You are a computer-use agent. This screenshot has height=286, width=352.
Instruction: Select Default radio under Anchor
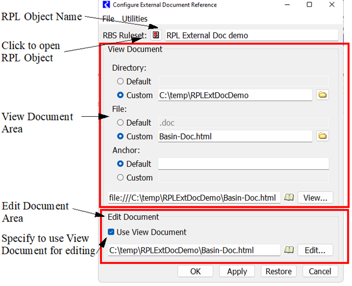(x=120, y=164)
